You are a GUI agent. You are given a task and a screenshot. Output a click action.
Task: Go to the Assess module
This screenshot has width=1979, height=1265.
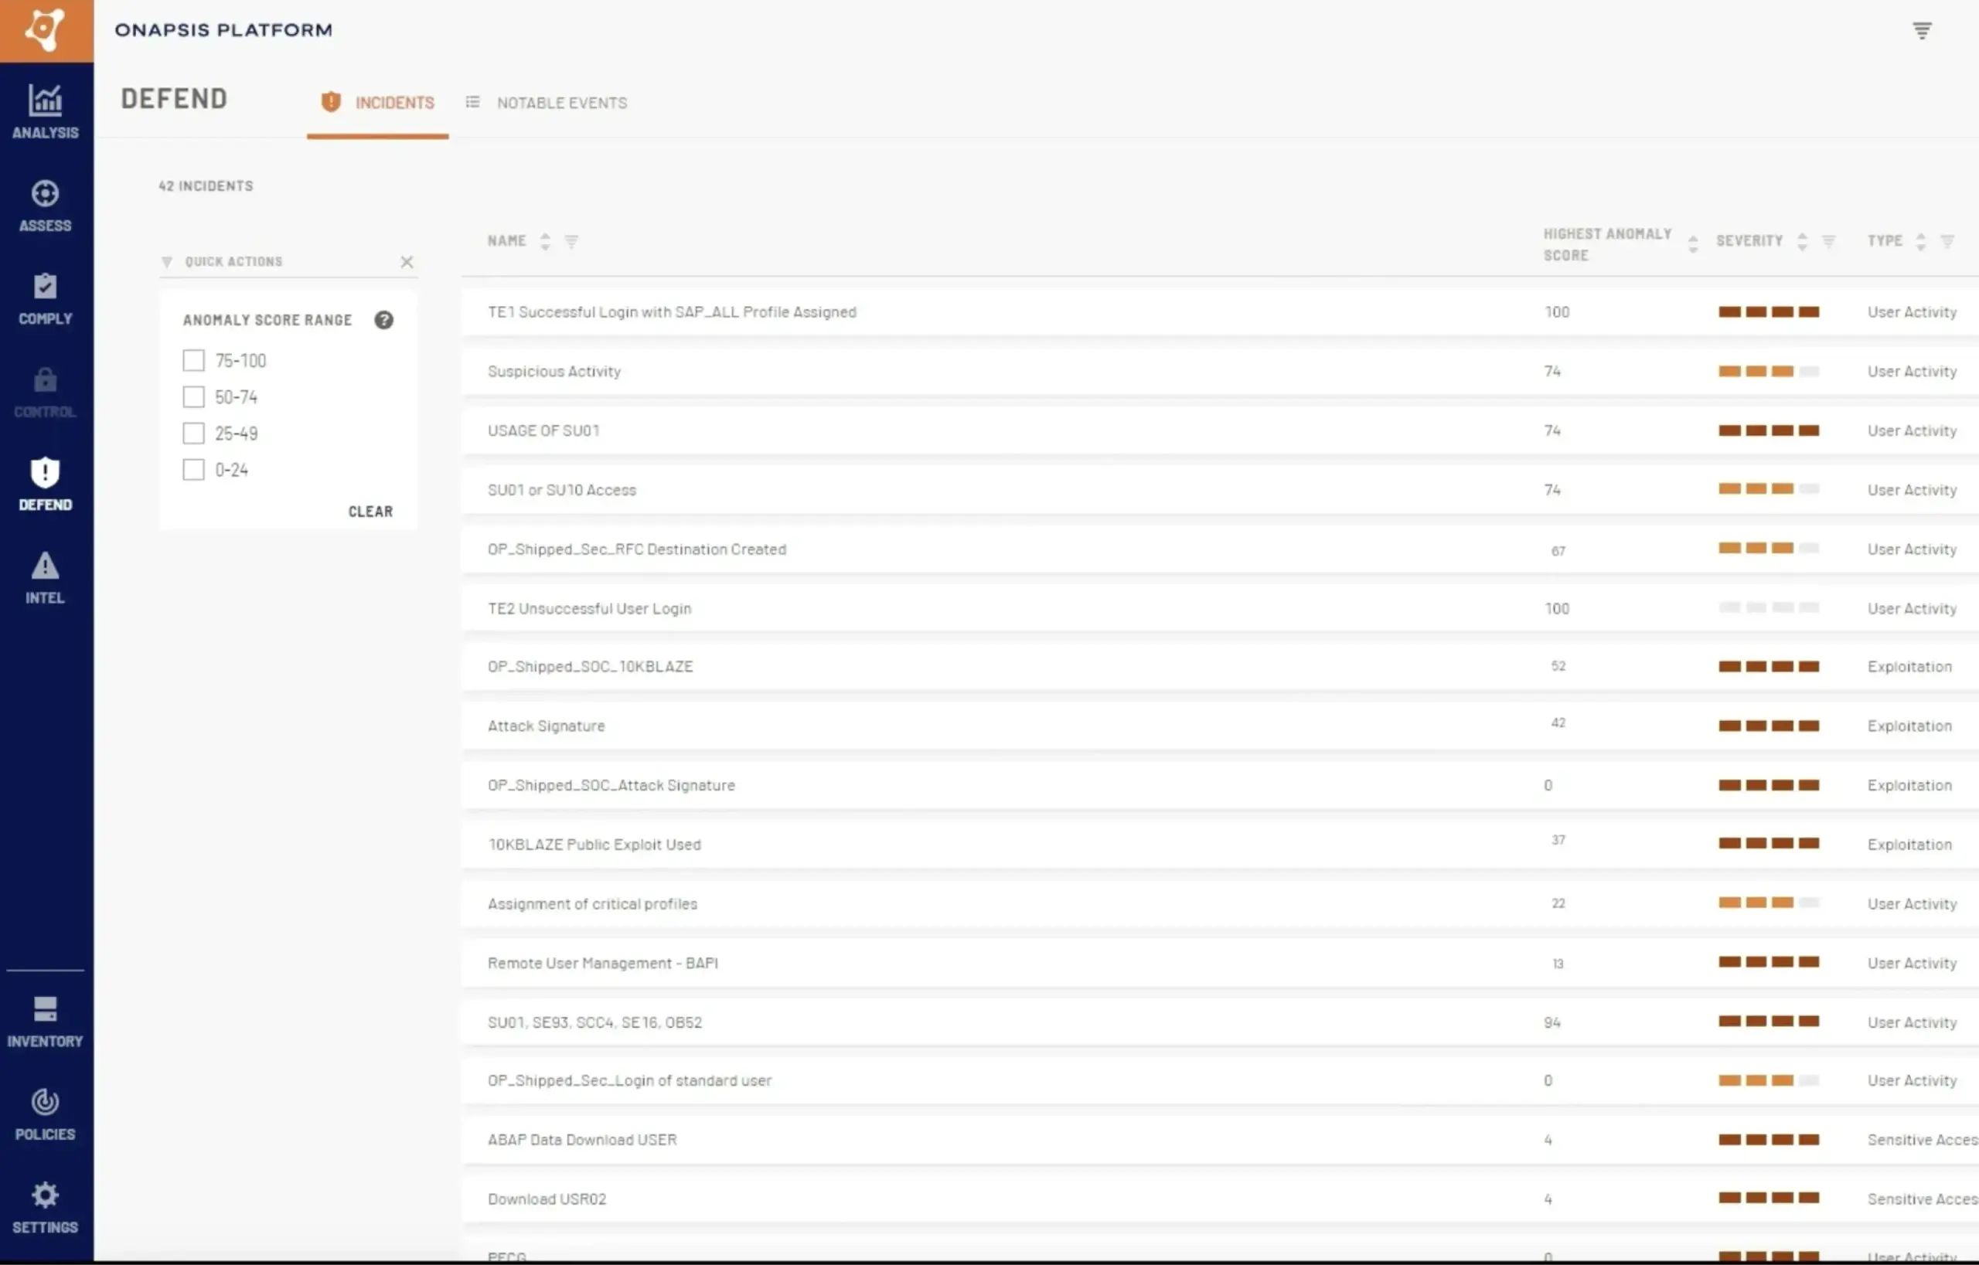(x=45, y=206)
